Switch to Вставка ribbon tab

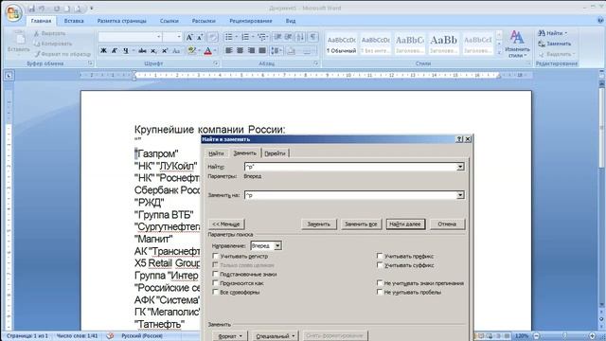(74, 21)
